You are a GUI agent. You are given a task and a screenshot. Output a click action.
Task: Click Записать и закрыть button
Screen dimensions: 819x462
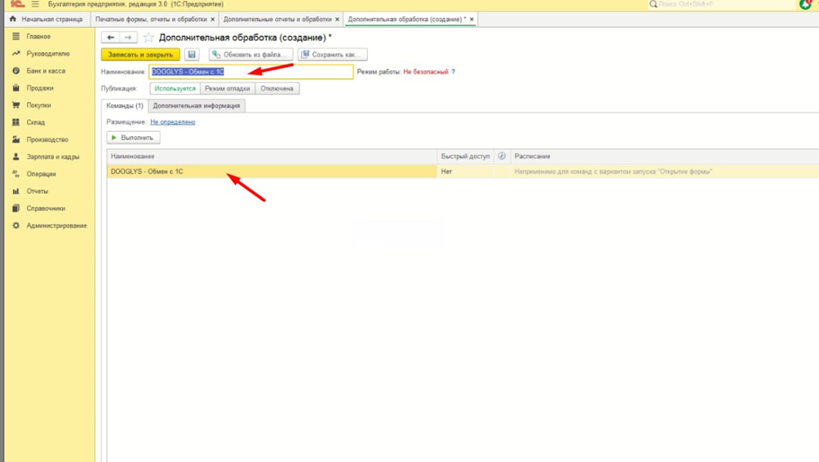point(140,55)
